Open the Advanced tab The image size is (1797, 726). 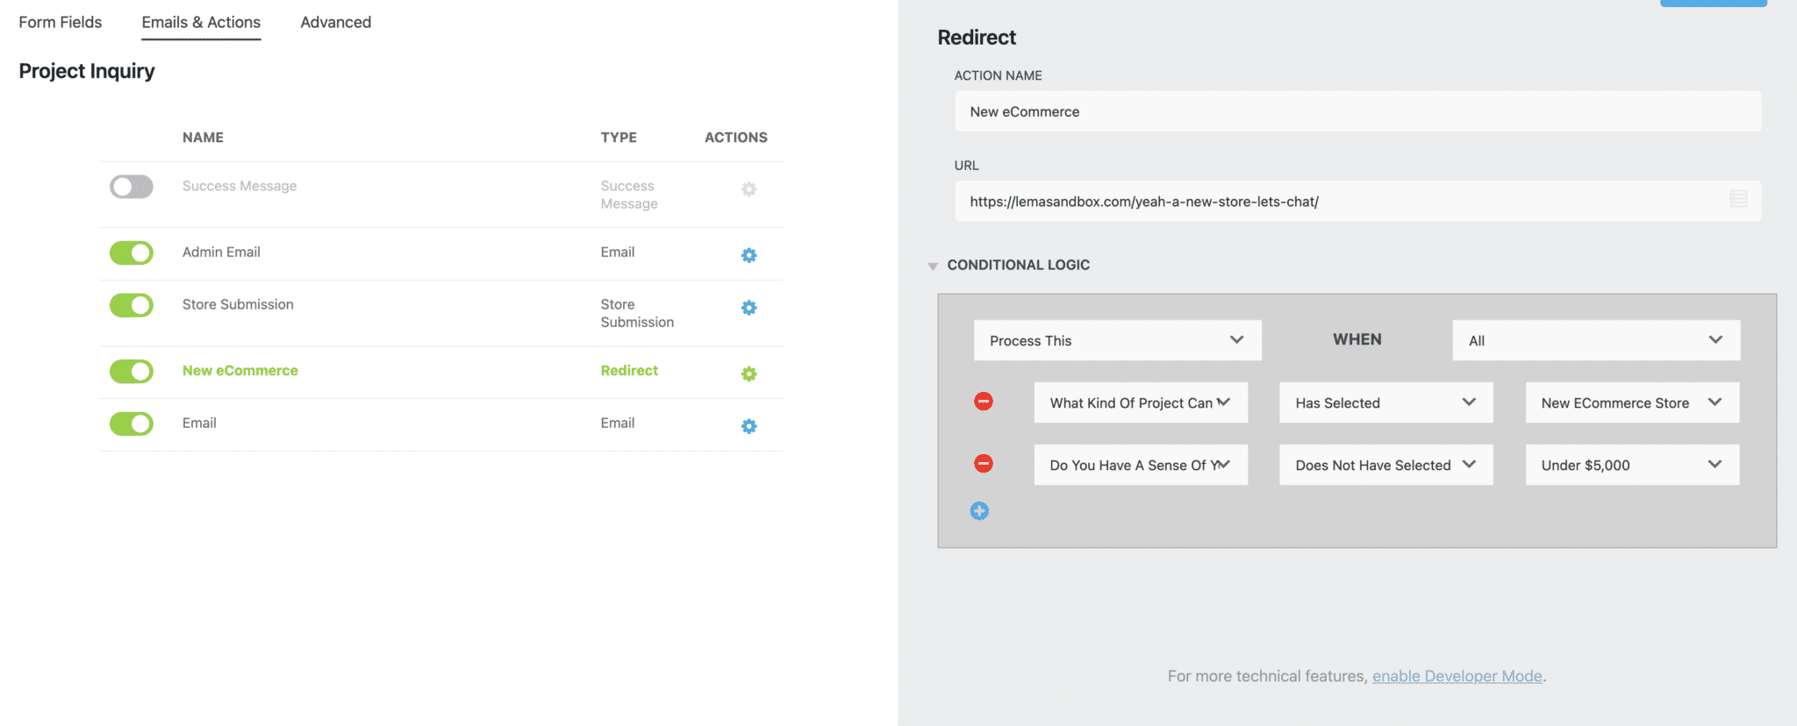point(335,23)
